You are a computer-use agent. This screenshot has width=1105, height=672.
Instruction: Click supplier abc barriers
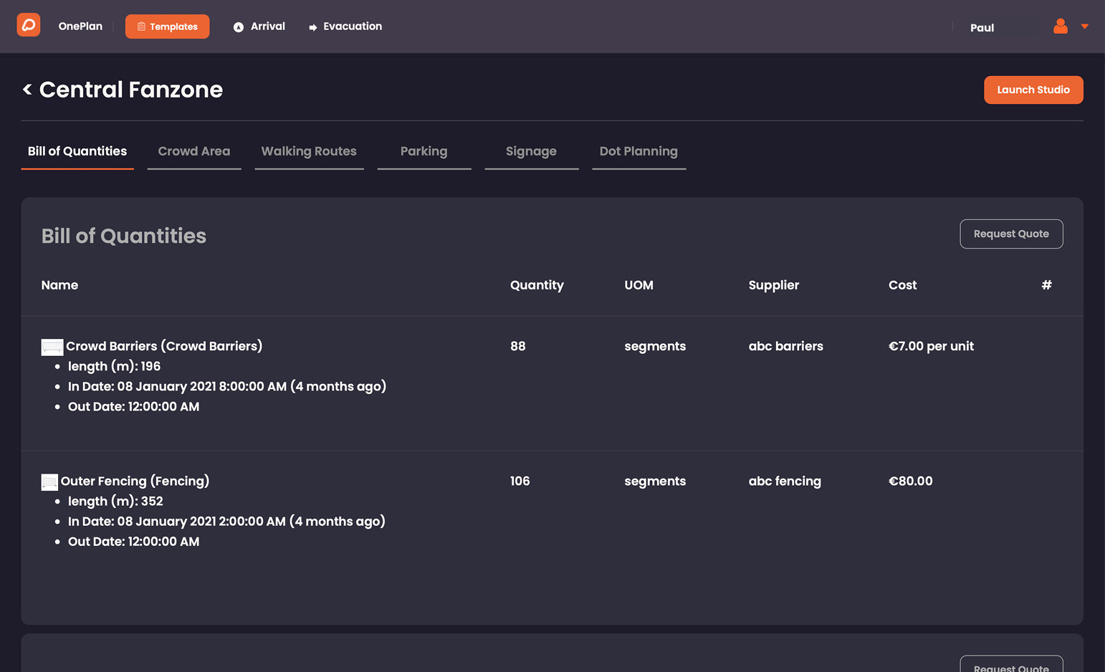(786, 346)
